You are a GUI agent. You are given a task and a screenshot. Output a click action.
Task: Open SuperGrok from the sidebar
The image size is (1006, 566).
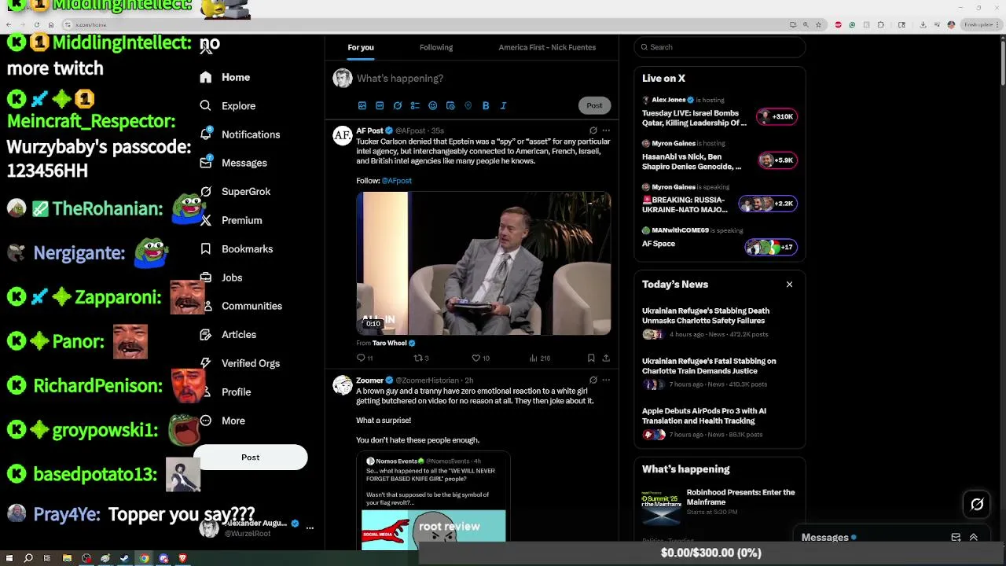point(235,191)
